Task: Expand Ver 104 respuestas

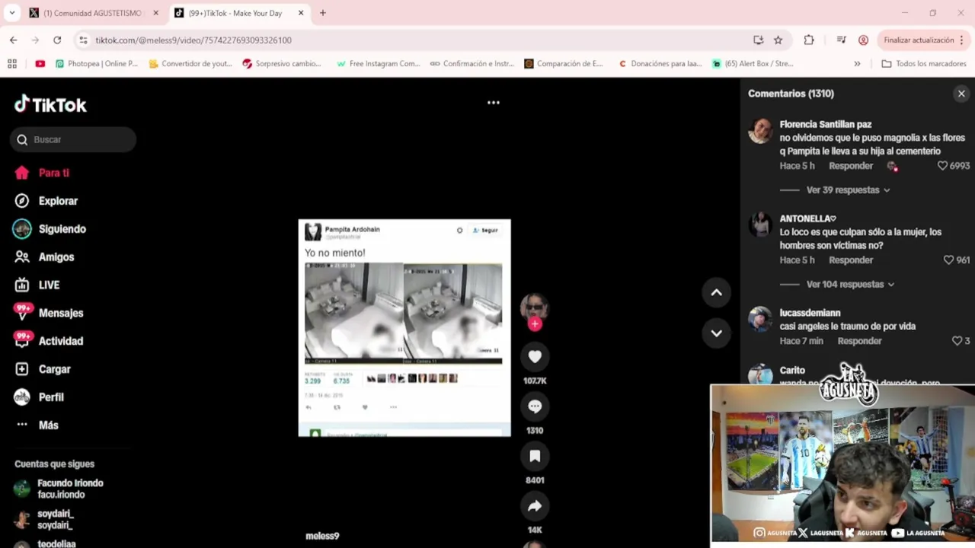Action: click(x=850, y=284)
